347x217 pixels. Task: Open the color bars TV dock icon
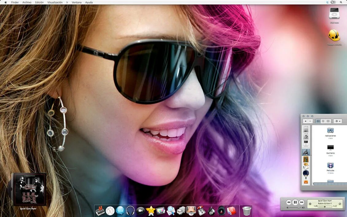click(x=161, y=211)
